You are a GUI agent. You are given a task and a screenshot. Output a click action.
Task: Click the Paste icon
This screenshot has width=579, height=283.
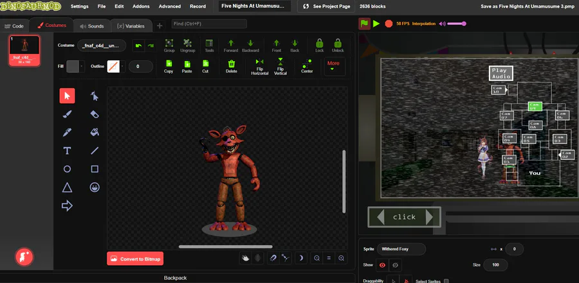point(187,66)
